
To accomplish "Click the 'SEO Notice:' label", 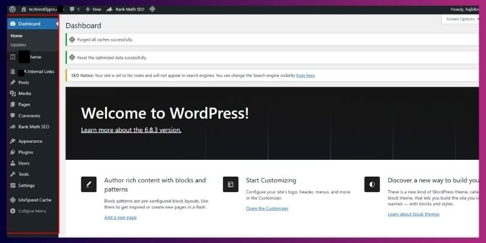I will point(83,75).
